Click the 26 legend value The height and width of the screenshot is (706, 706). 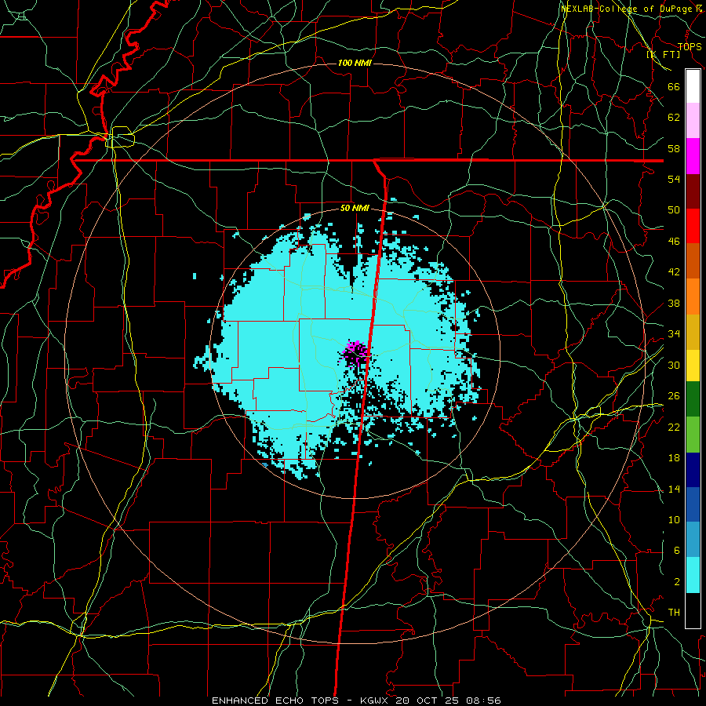pos(674,396)
